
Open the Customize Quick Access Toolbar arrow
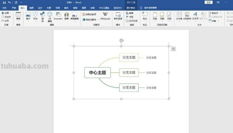(21, 2)
